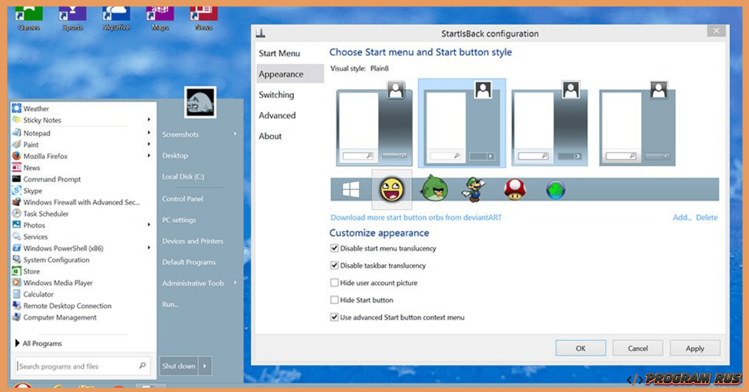Choose the red mushroom start orb
This screenshot has width=749, height=392.
(514, 189)
